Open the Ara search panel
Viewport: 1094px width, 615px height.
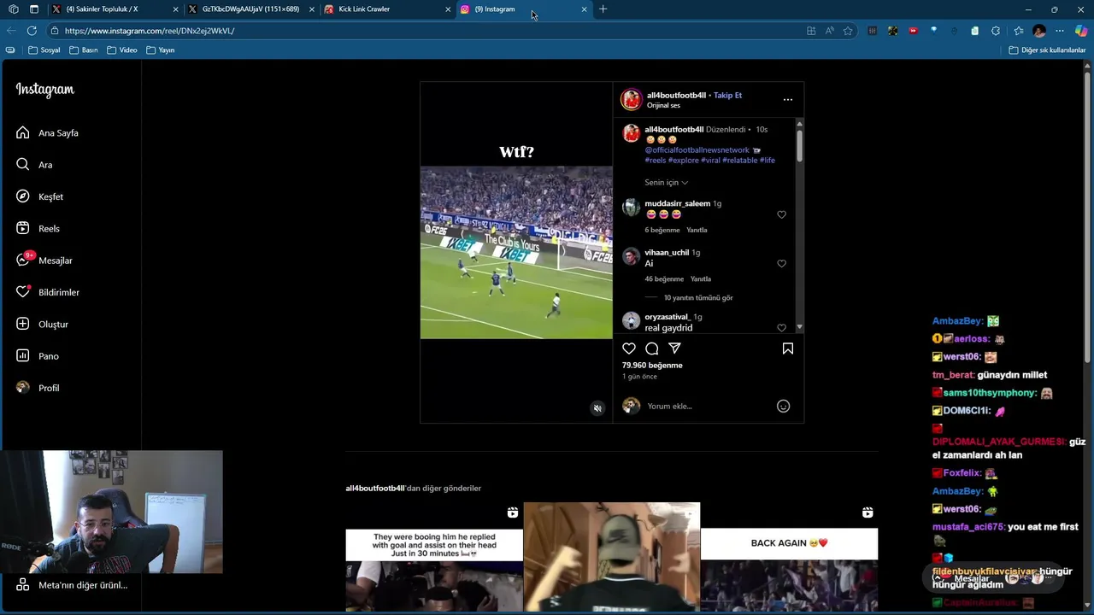34,165
